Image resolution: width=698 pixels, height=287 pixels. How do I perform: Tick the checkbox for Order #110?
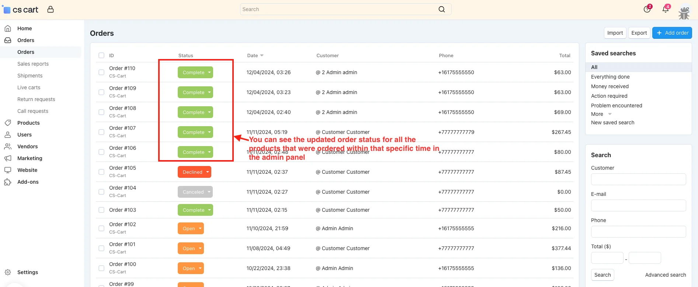[101, 72]
